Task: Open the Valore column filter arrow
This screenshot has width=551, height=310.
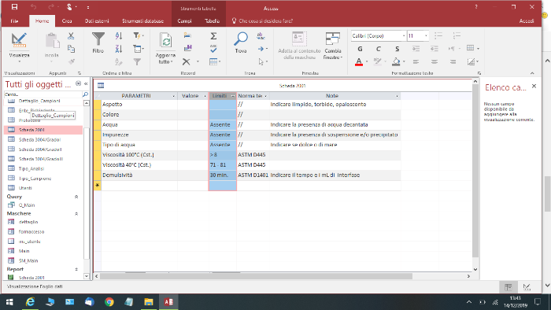Action: click(x=205, y=96)
